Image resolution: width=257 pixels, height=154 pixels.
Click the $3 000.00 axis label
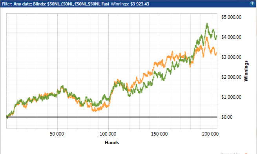(x=231, y=57)
